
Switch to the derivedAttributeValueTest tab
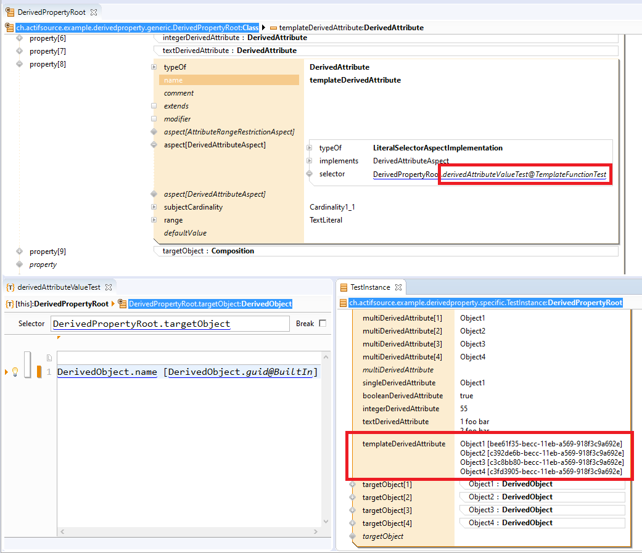point(58,287)
